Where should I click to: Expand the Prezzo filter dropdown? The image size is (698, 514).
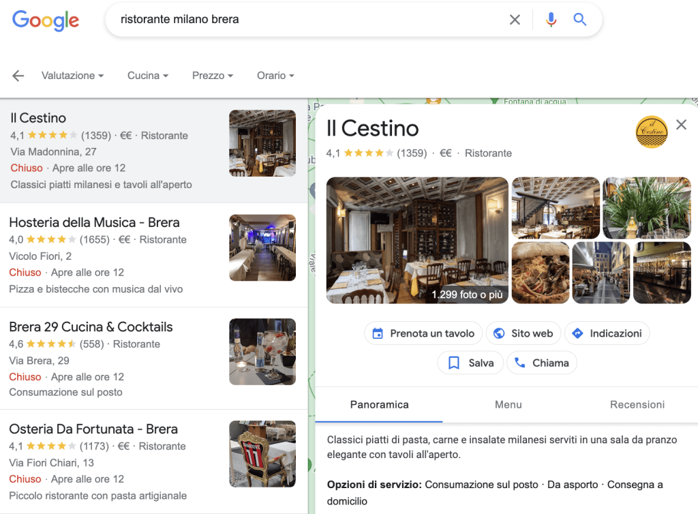click(212, 76)
